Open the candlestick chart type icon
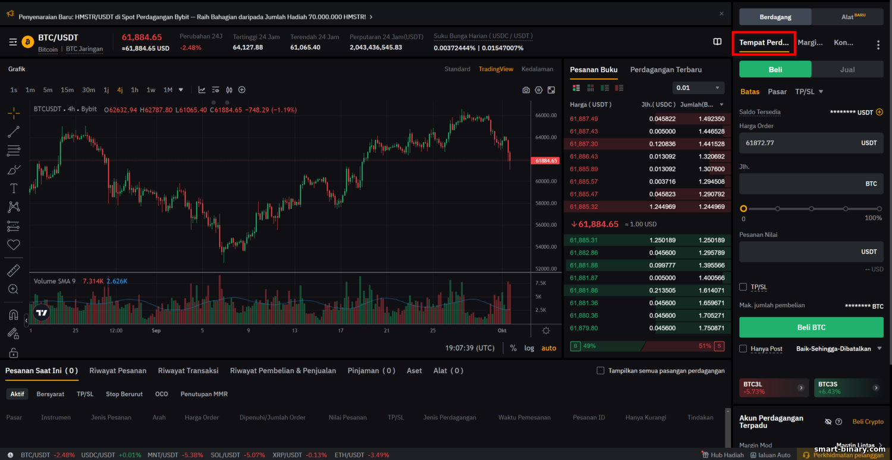 point(229,90)
